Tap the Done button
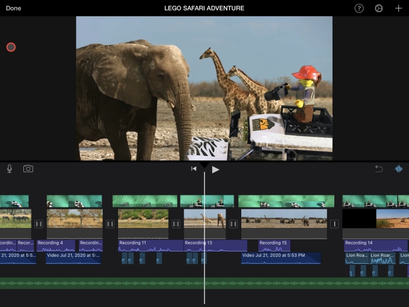The height and width of the screenshot is (307, 409). tap(13, 8)
